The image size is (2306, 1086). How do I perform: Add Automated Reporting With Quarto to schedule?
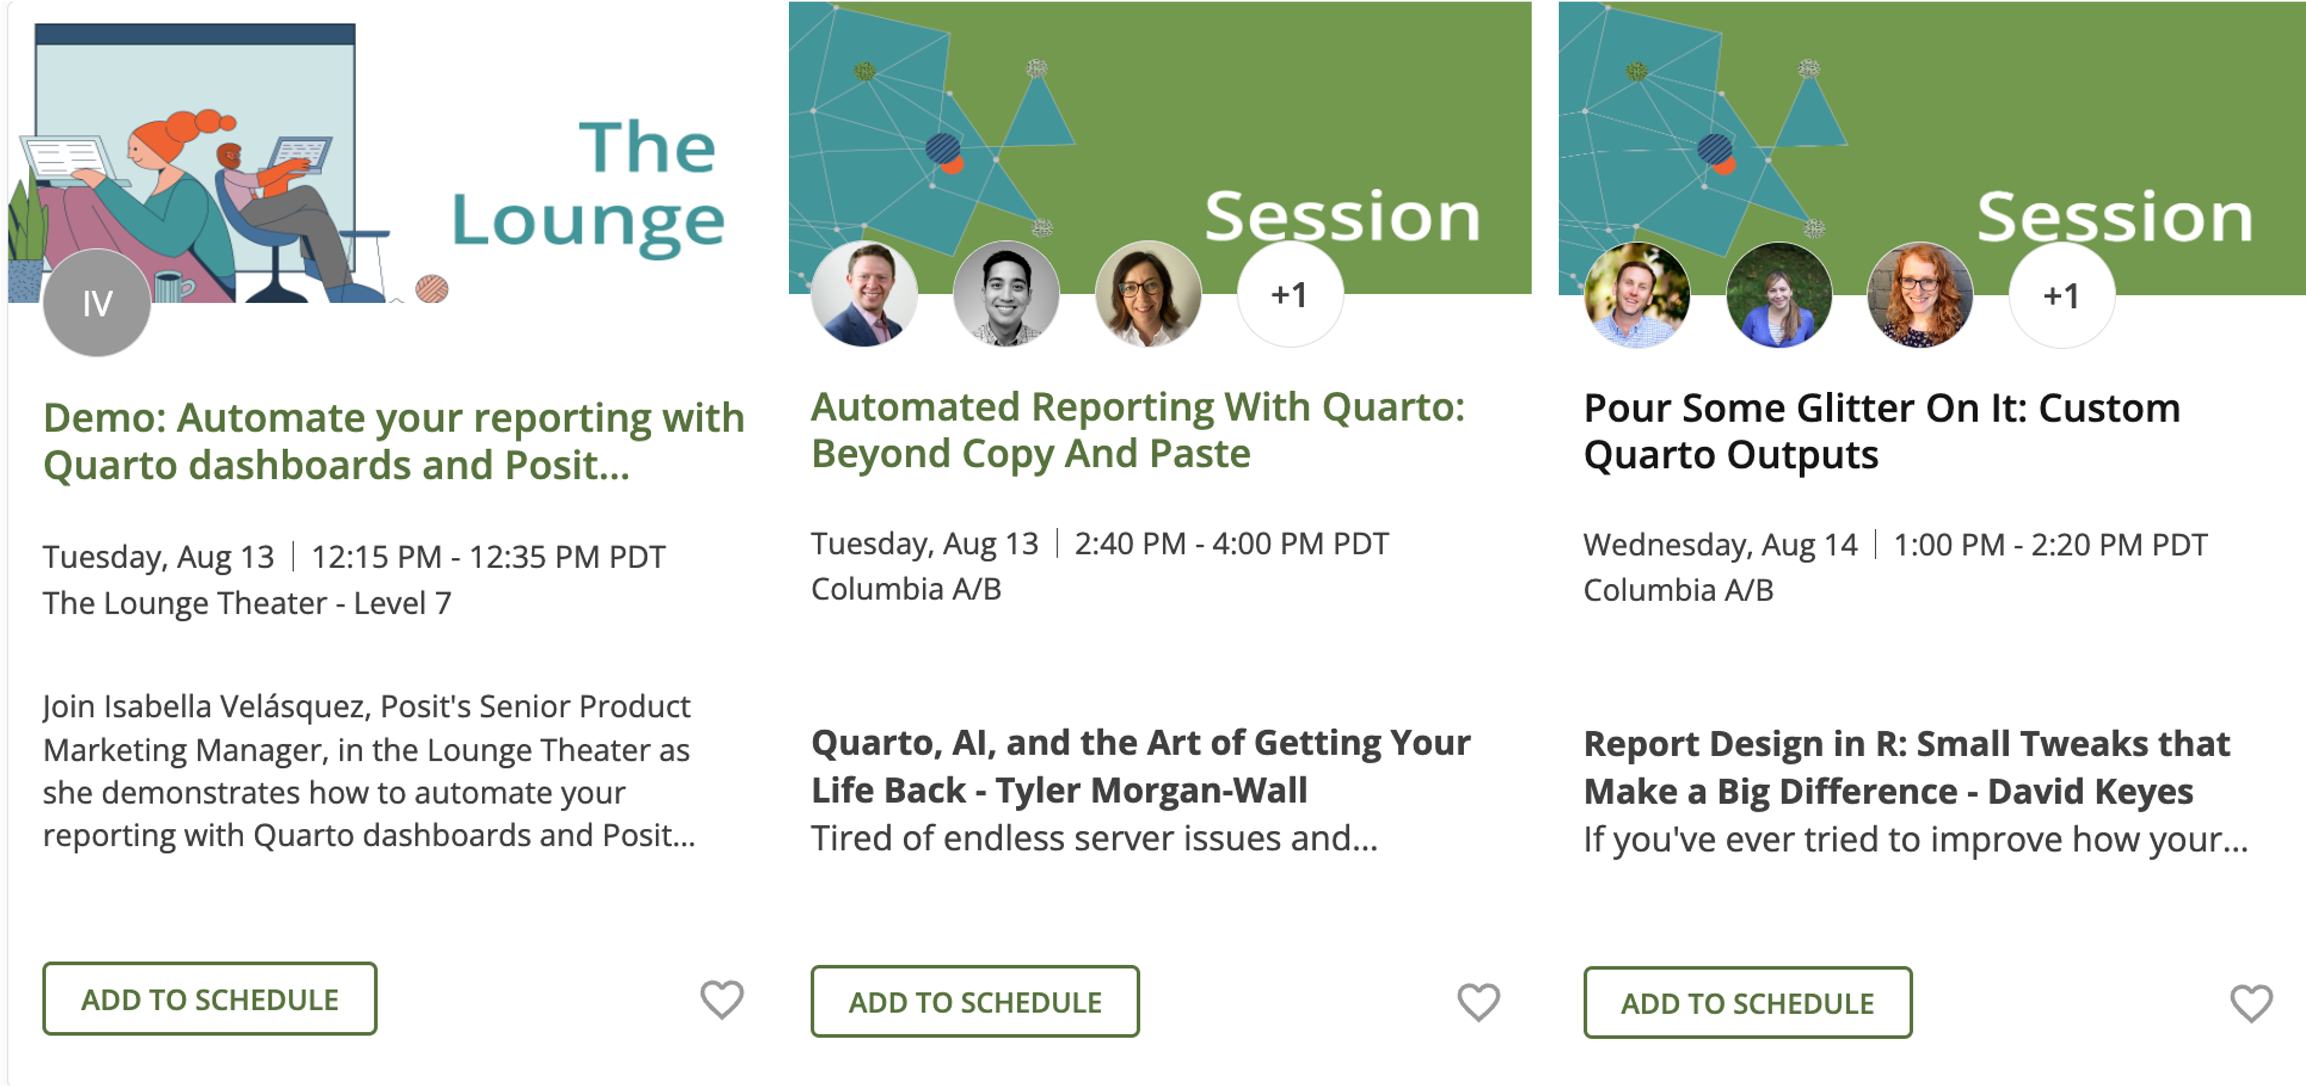(x=975, y=1001)
